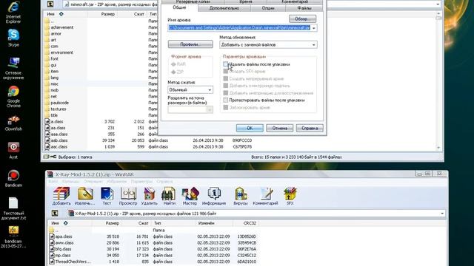Open the Clownfish desktop icon
This screenshot has height=266, width=474.
[13, 123]
